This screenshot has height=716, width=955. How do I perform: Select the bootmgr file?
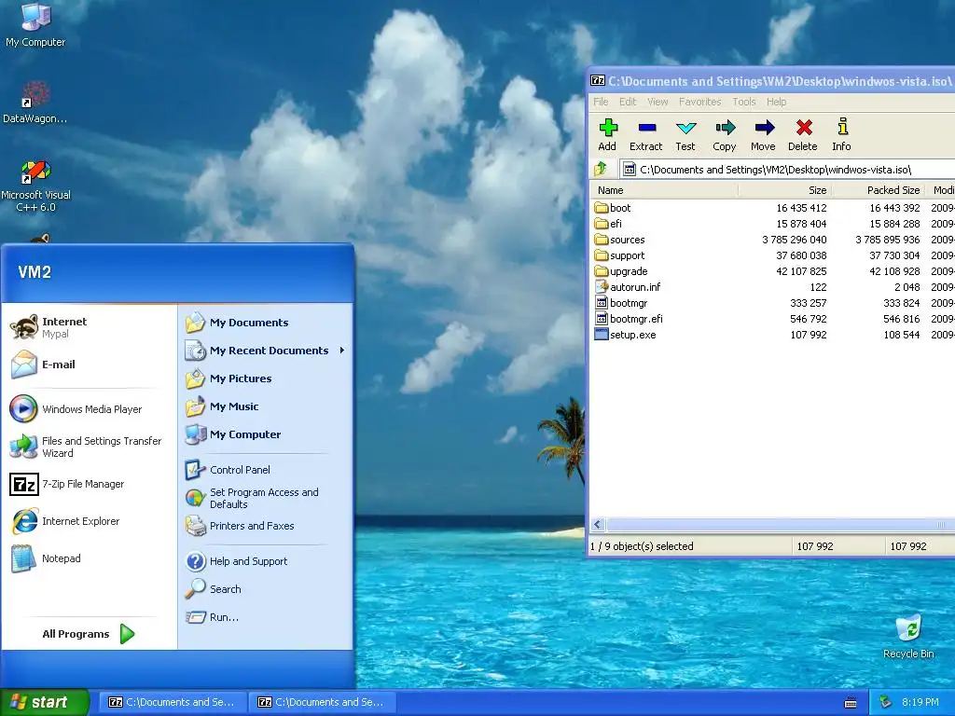click(620, 303)
